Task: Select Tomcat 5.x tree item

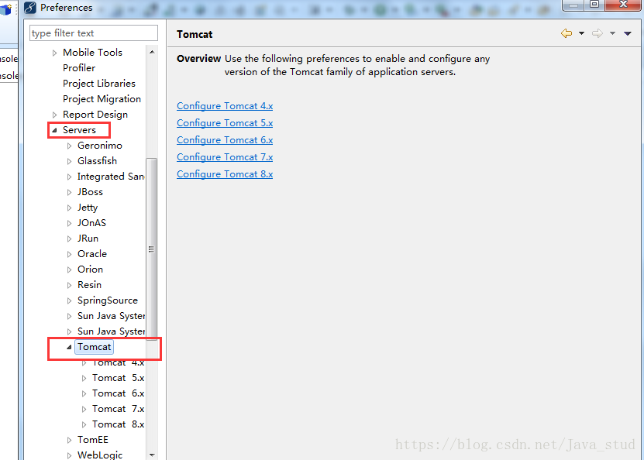Action: coord(119,378)
